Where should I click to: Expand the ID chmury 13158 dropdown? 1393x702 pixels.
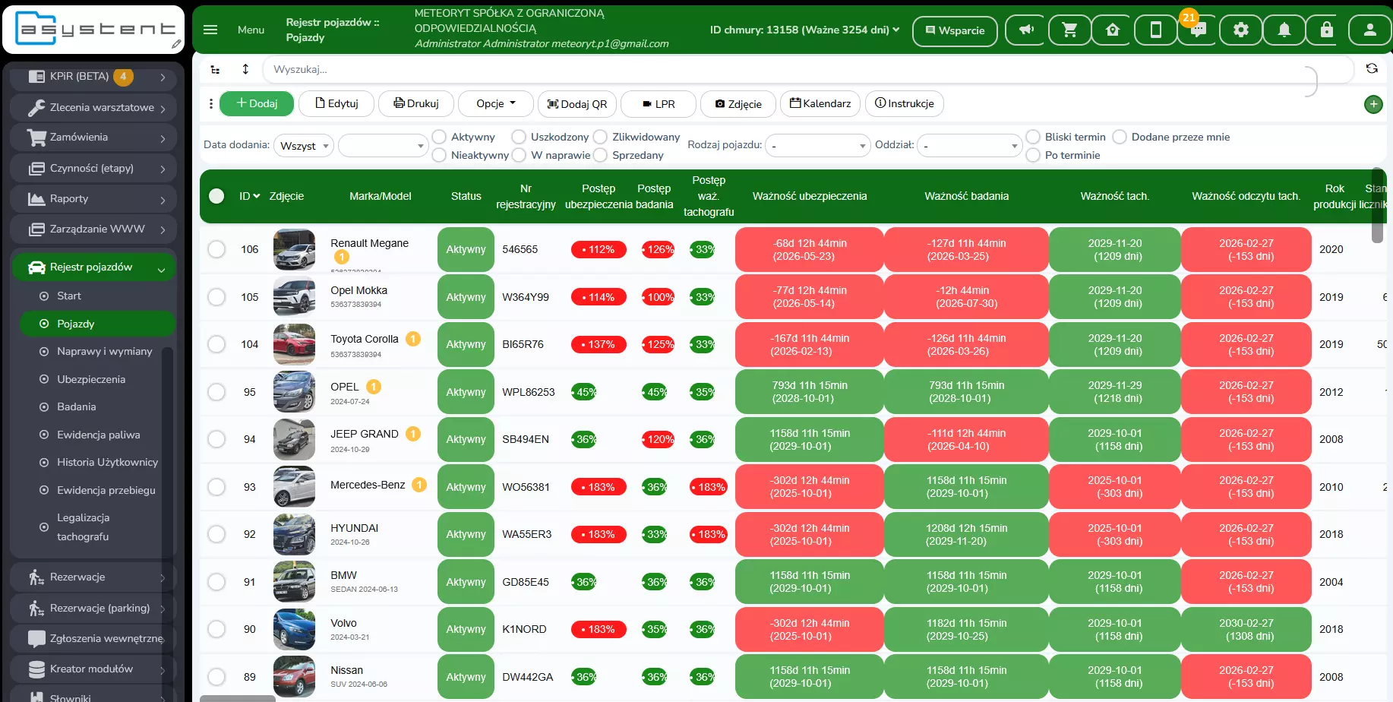point(804,30)
